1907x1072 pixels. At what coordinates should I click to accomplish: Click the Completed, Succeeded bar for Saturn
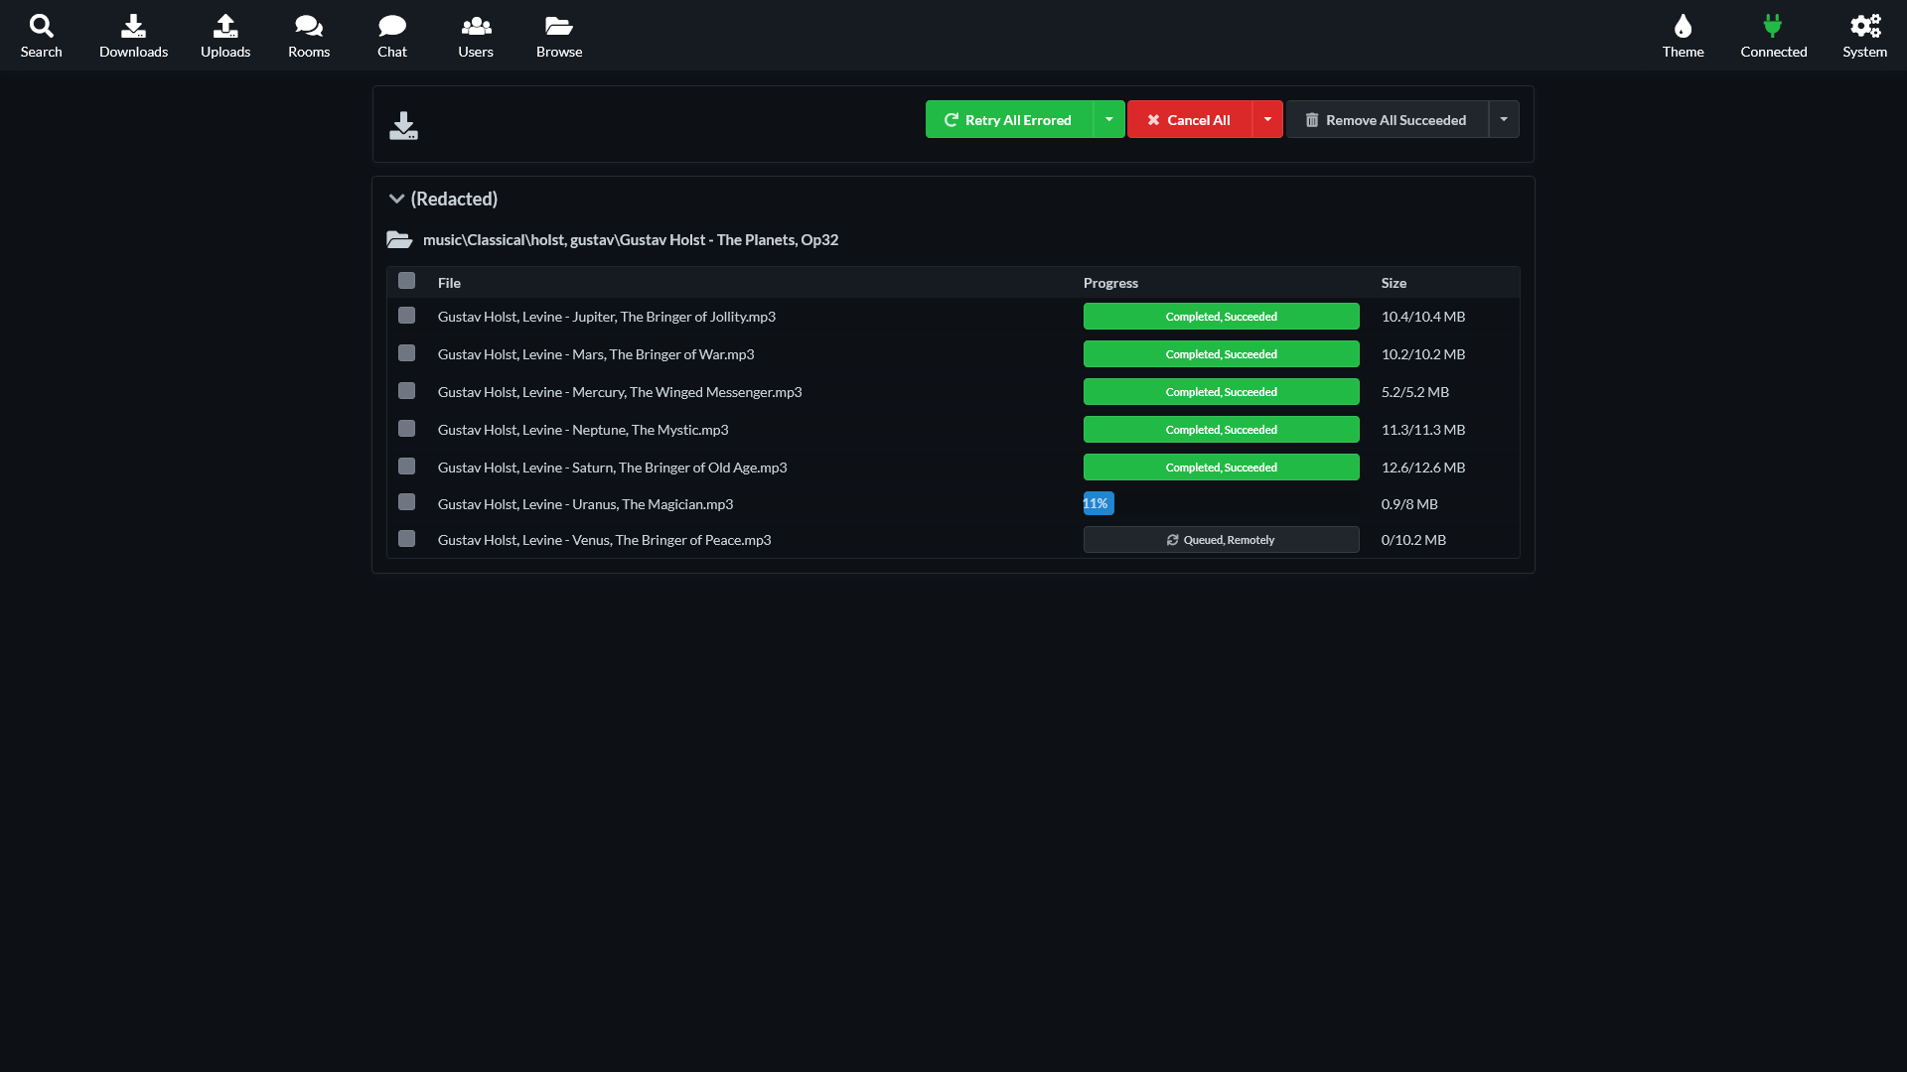(1221, 468)
